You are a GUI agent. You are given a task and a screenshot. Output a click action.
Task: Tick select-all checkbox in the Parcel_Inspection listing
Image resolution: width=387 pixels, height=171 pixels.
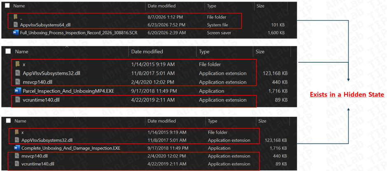tap(8, 52)
